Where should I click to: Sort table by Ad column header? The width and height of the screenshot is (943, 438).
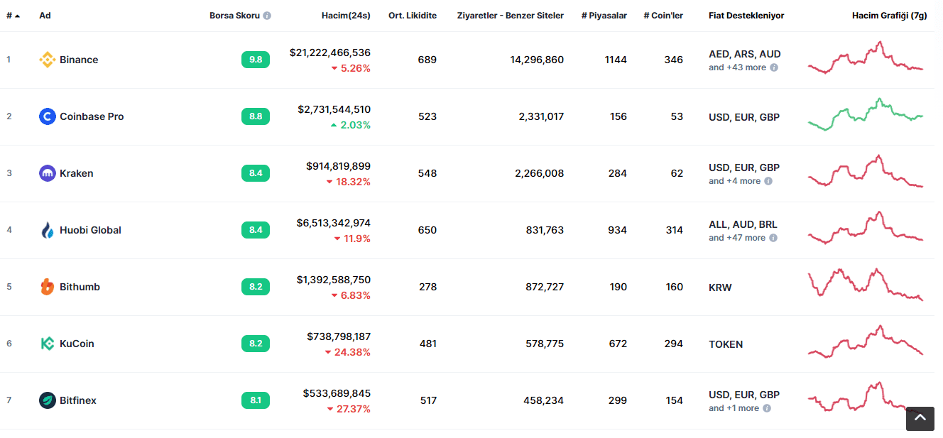pos(45,16)
